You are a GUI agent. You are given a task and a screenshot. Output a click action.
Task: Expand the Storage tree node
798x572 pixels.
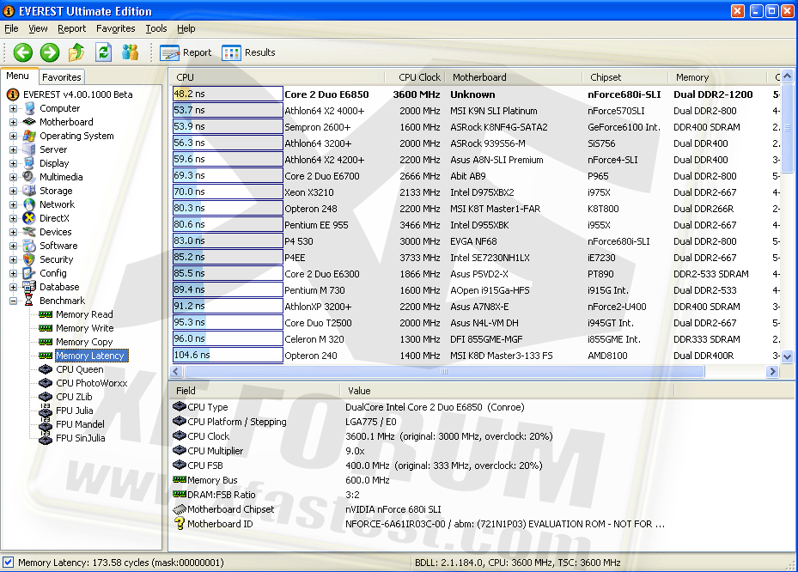(13, 191)
